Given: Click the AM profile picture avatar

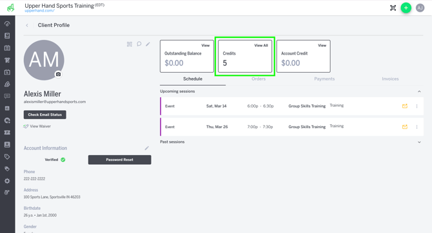Looking at the screenshot, I should [44, 60].
